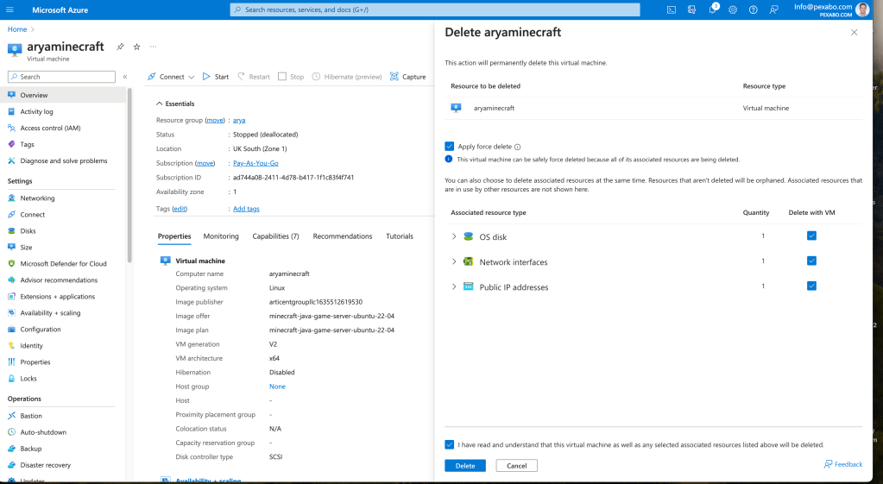Open Activity log in the sidebar
This screenshot has width=883, height=484.
coord(36,111)
